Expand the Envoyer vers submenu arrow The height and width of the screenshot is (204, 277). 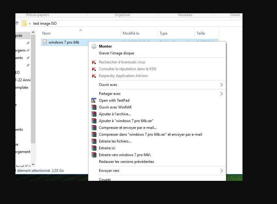click(222, 171)
